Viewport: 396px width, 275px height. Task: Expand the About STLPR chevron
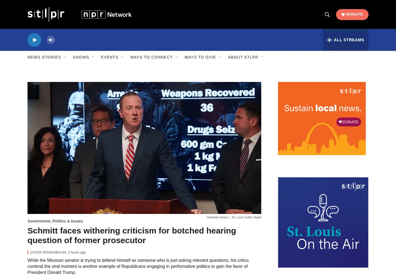click(262, 57)
